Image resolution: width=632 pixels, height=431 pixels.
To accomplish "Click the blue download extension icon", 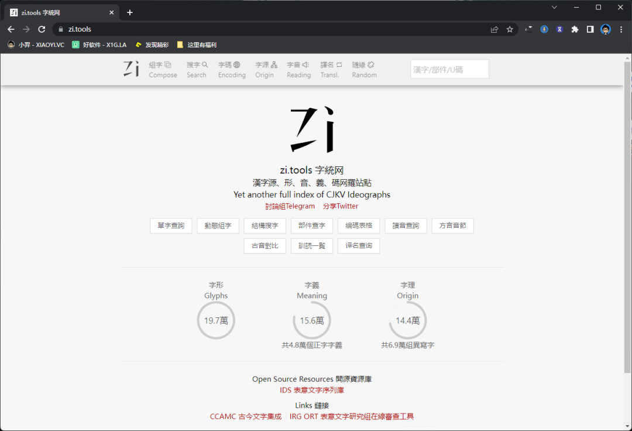I will coord(544,29).
